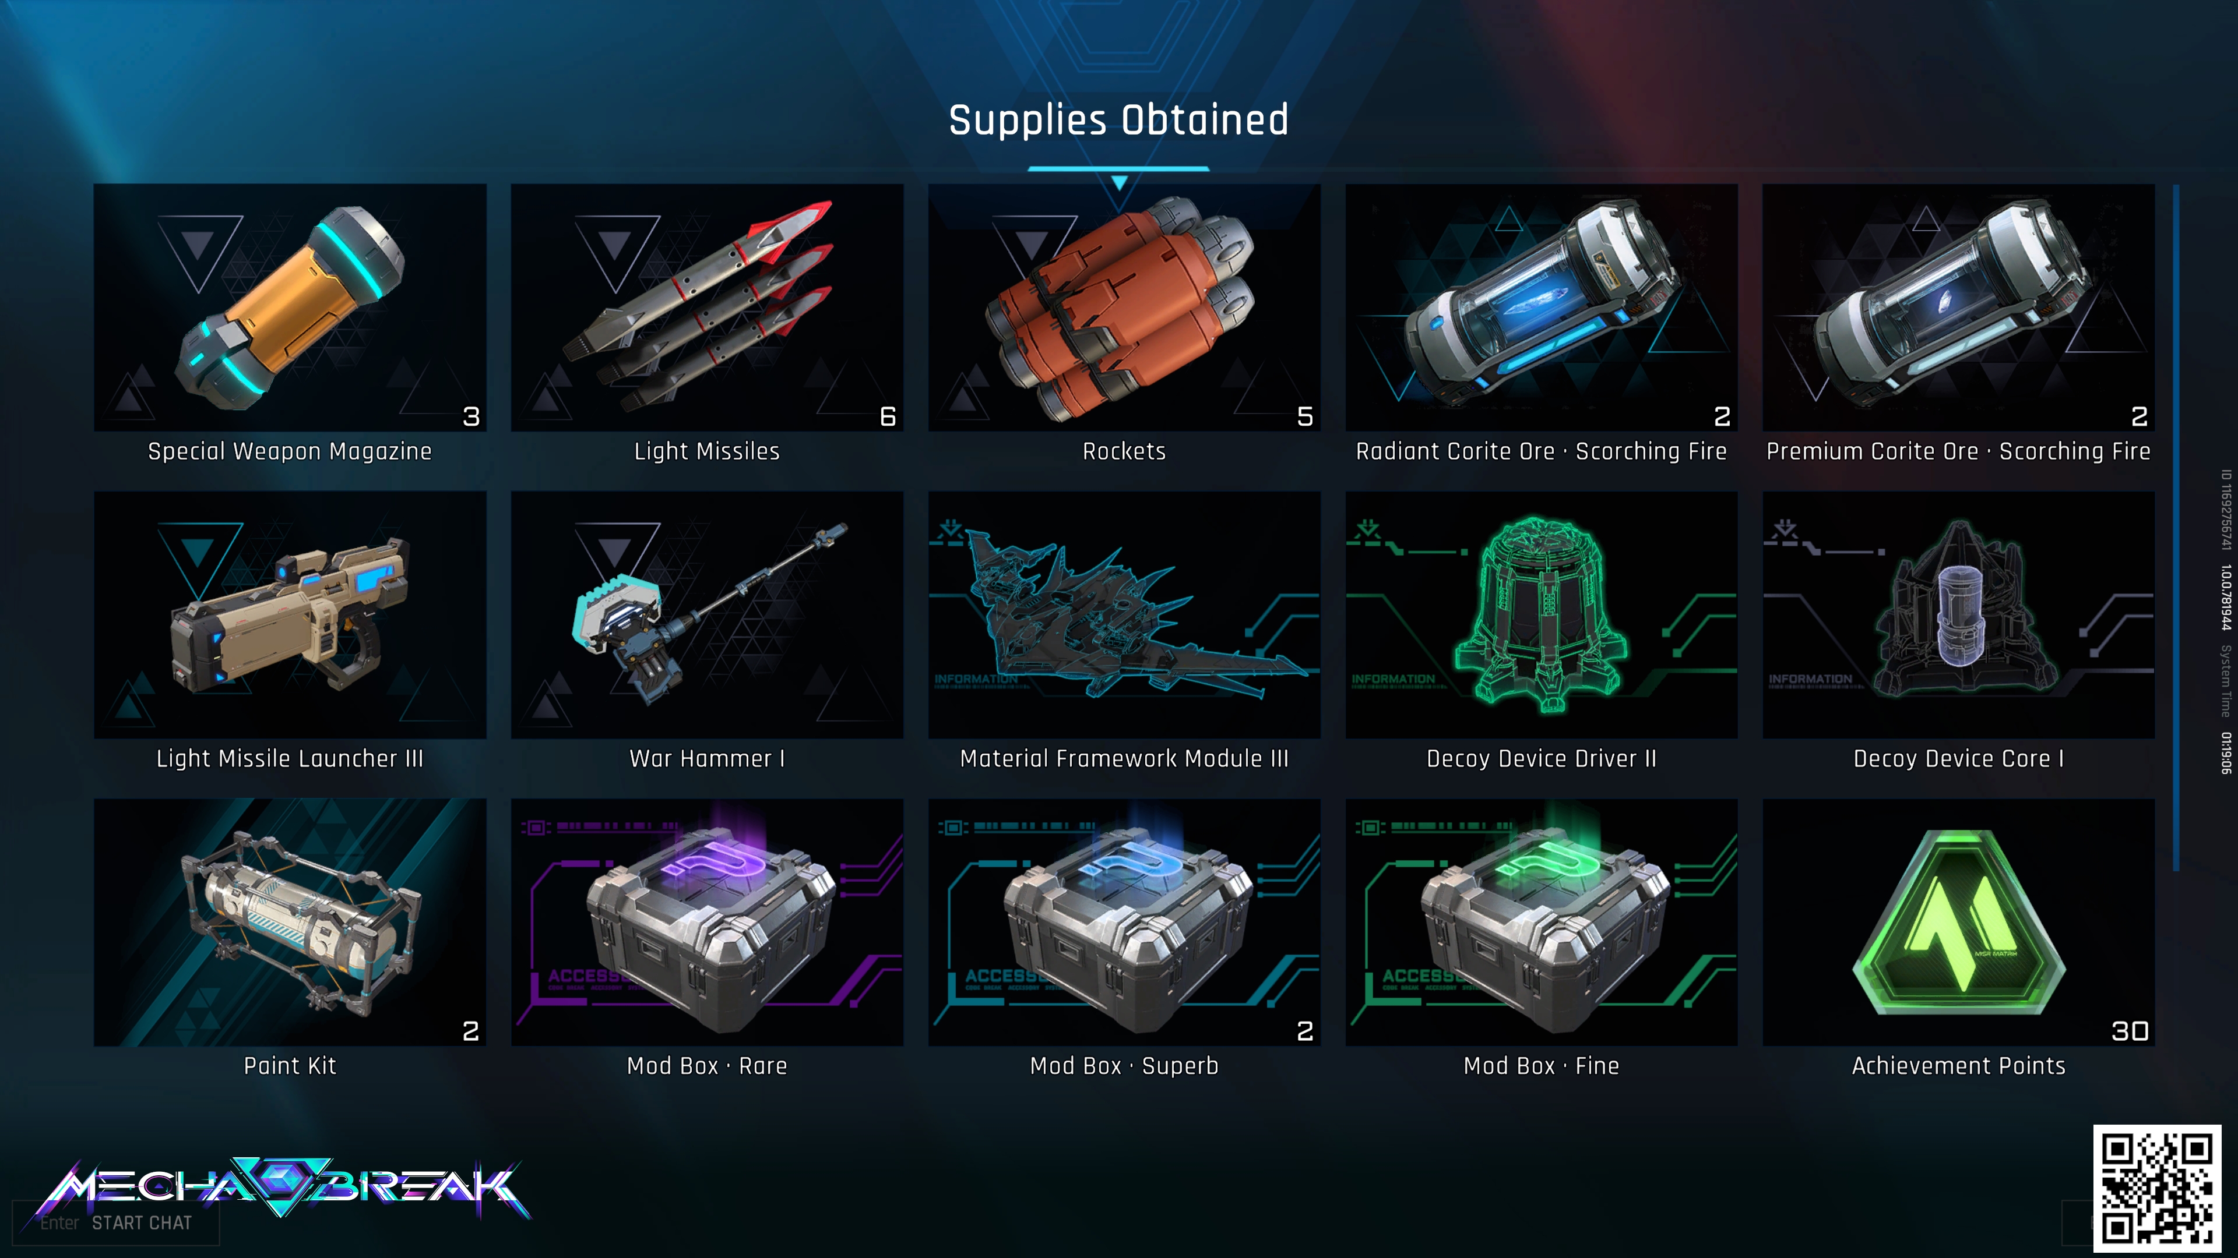Open the green Mod Box Fine
This screenshot has height=1258, width=2238.
(x=1541, y=922)
